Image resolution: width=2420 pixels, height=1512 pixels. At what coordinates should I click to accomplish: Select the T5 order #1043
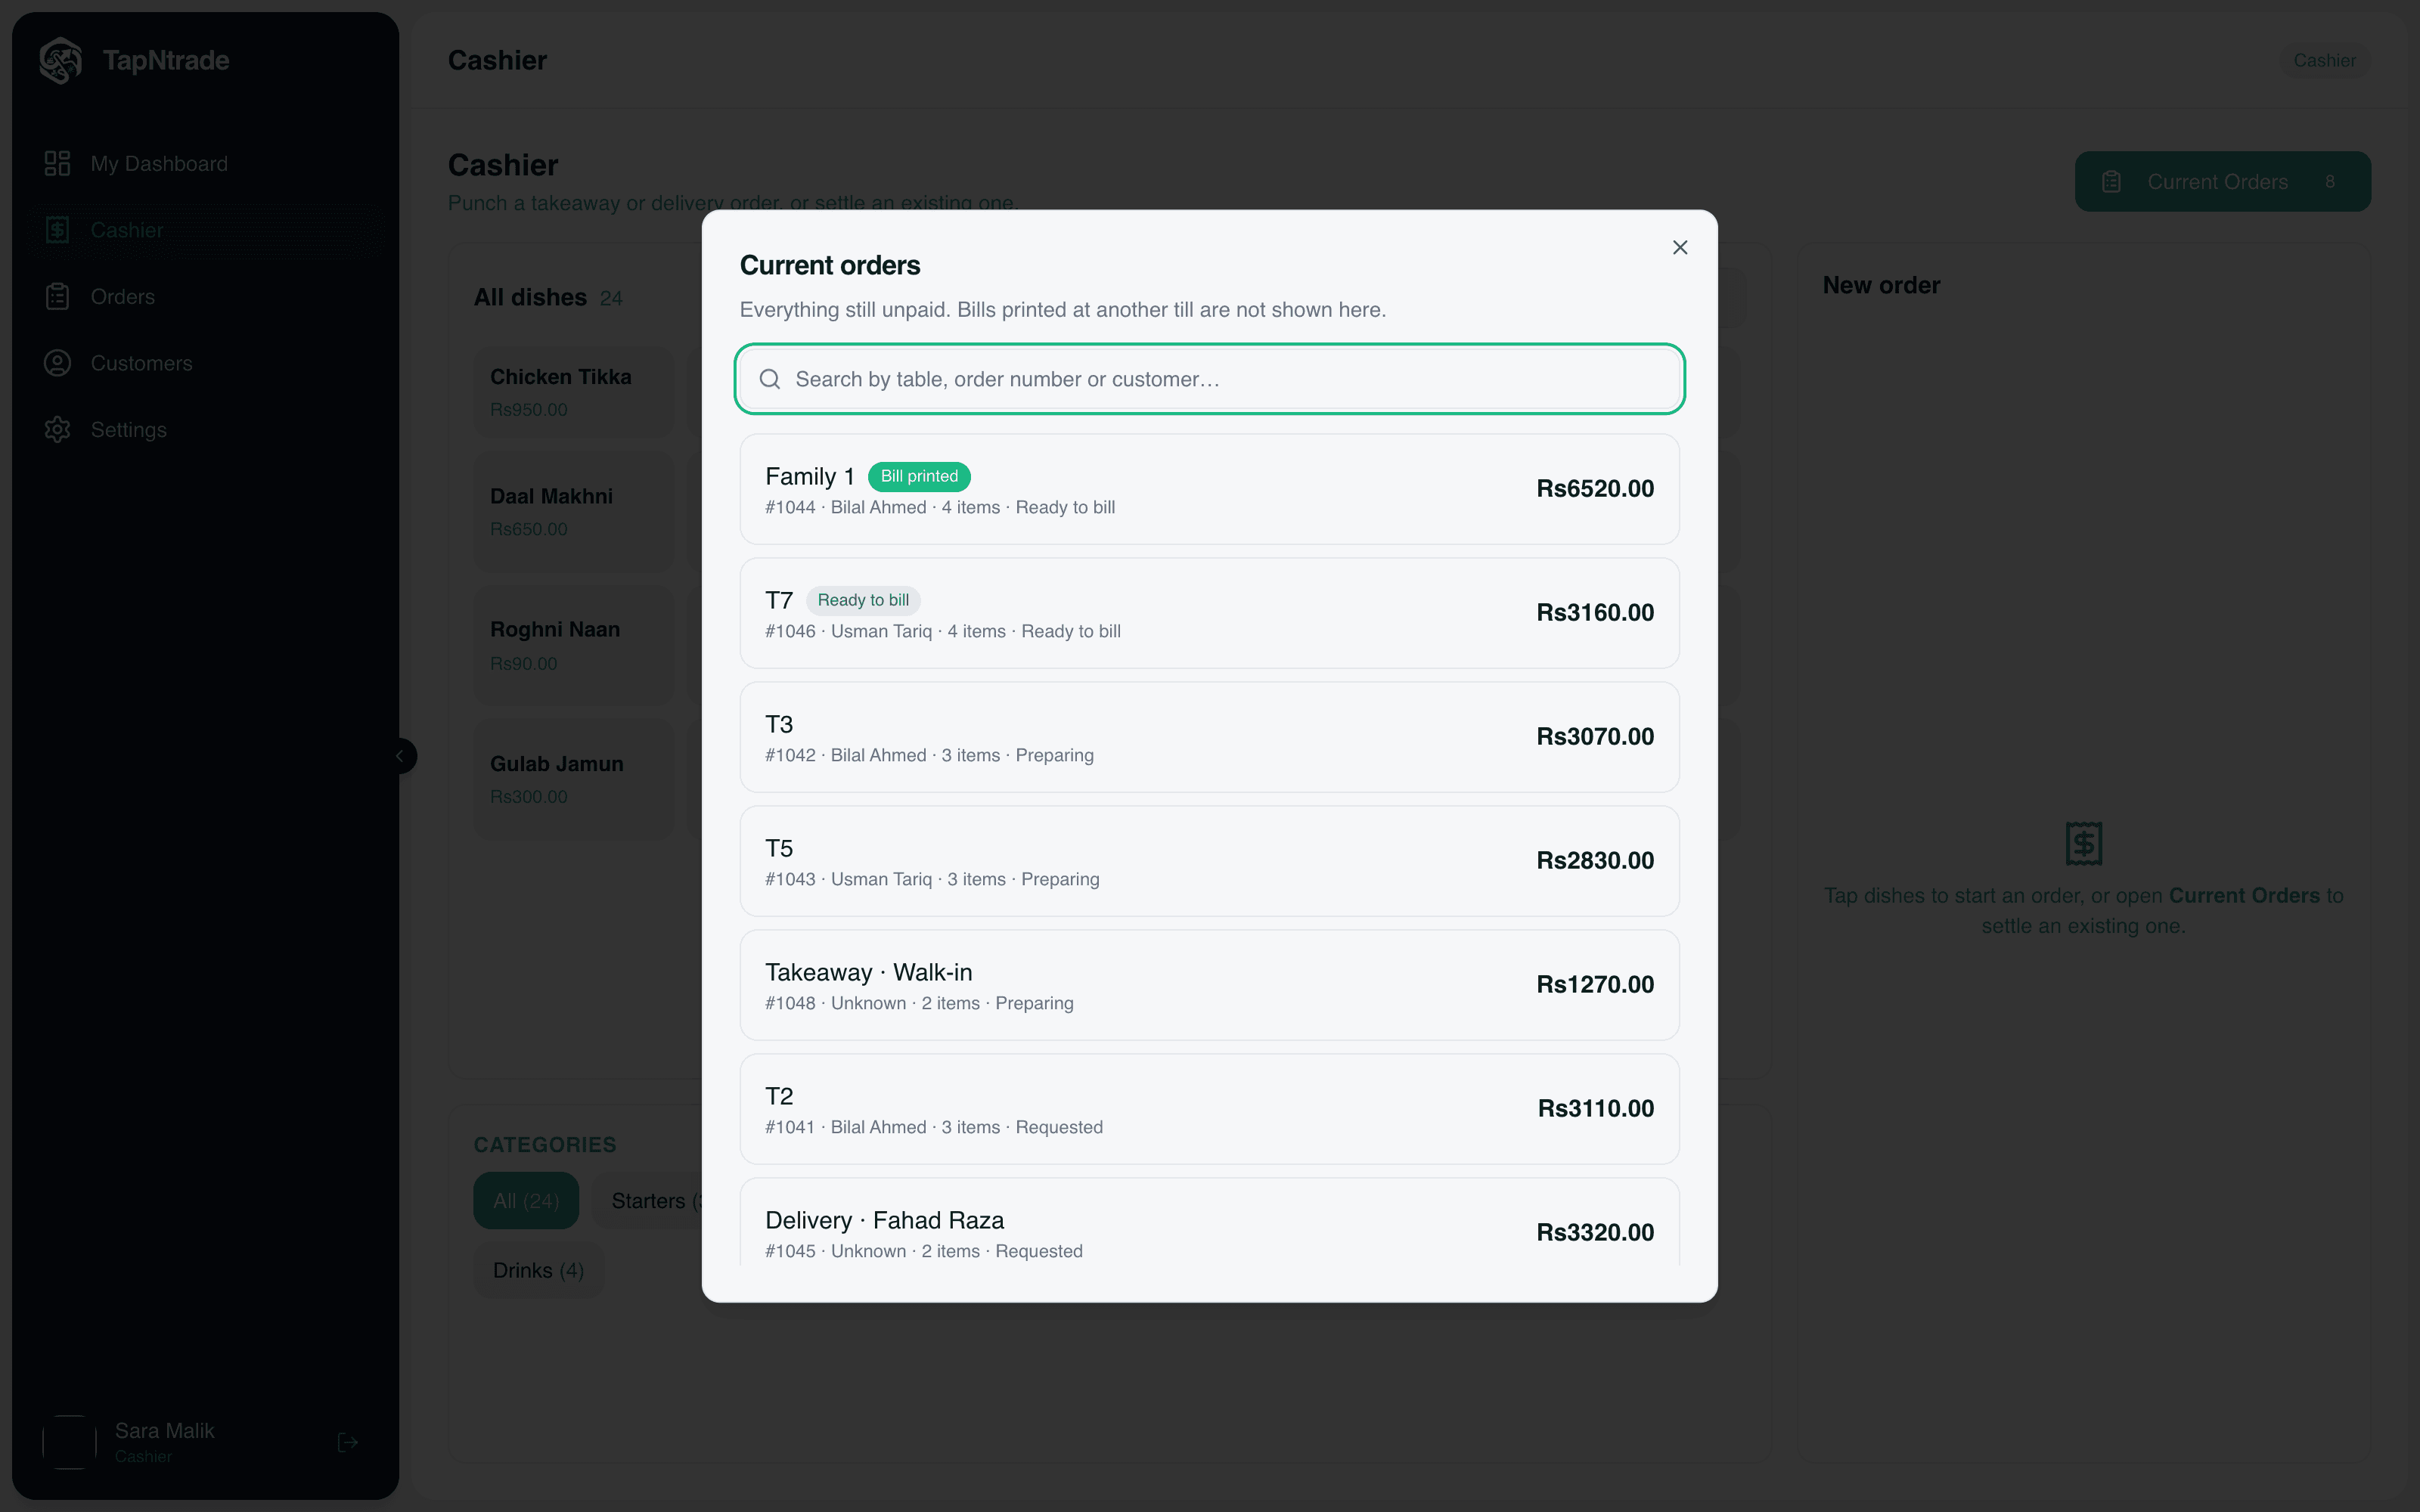1209,861
